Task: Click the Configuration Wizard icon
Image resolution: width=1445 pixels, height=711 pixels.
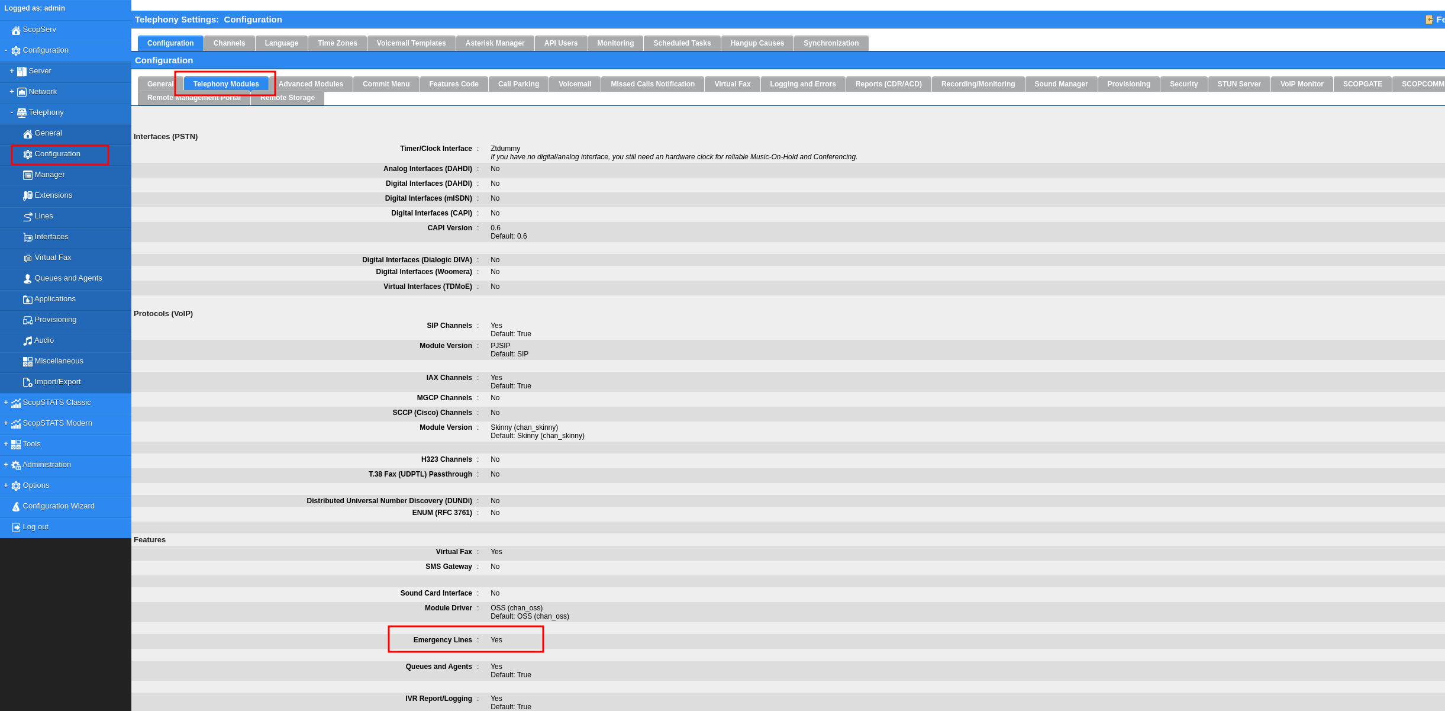Action: pyautogui.click(x=16, y=507)
